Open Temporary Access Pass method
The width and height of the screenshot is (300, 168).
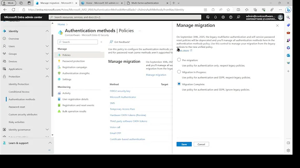122,109
